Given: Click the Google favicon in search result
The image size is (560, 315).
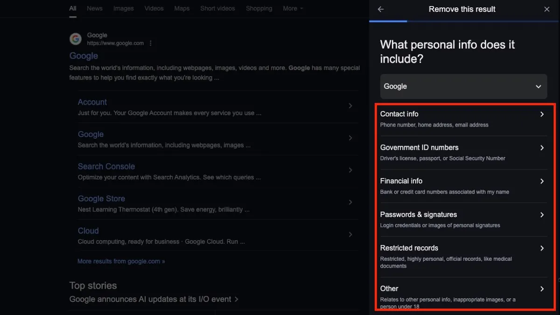Looking at the screenshot, I should [x=76, y=39].
